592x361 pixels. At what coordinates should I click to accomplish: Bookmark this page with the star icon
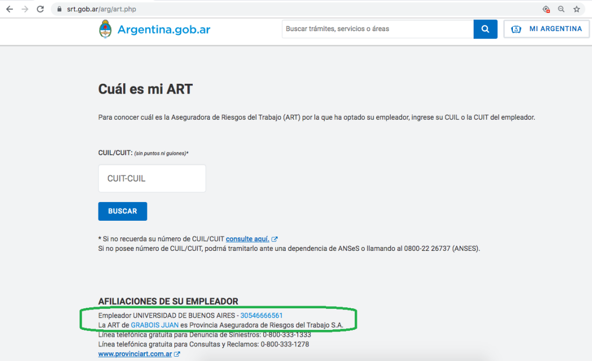click(576, 9)
